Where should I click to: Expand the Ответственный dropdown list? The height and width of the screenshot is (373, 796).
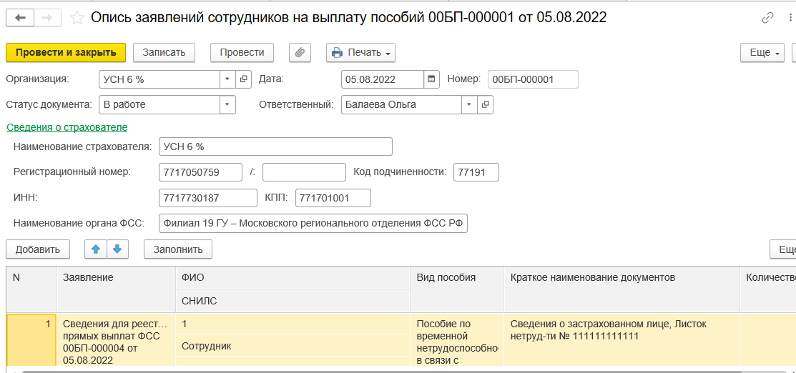[x=469, y=104]
